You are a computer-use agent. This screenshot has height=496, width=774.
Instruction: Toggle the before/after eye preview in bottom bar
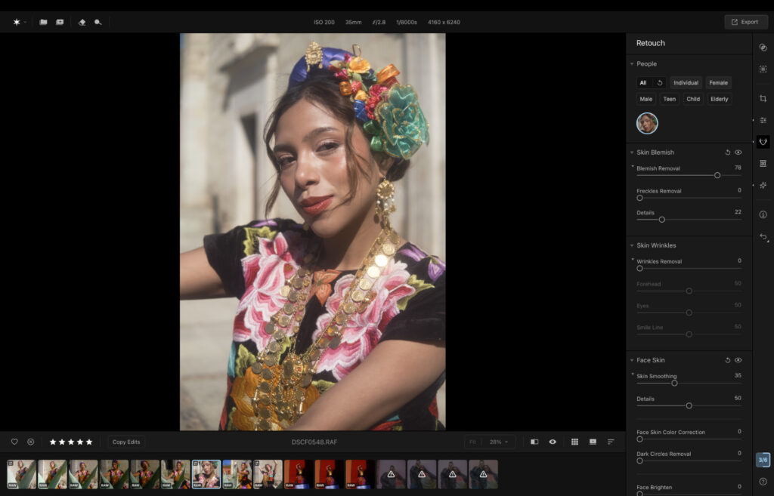click(553, 442)
